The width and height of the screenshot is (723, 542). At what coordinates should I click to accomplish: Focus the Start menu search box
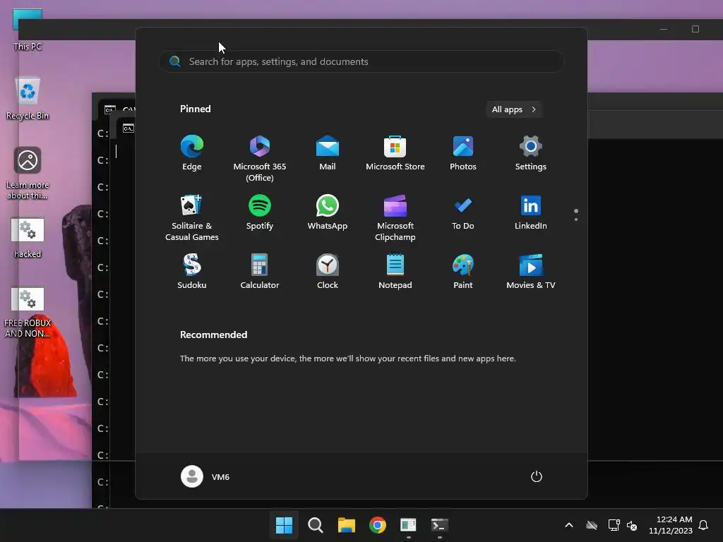(x=361, y=61)
